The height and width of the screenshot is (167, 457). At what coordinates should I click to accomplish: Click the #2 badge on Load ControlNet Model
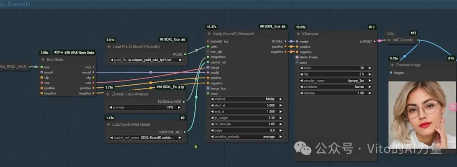pyautogui.click(x=183, y=118)
